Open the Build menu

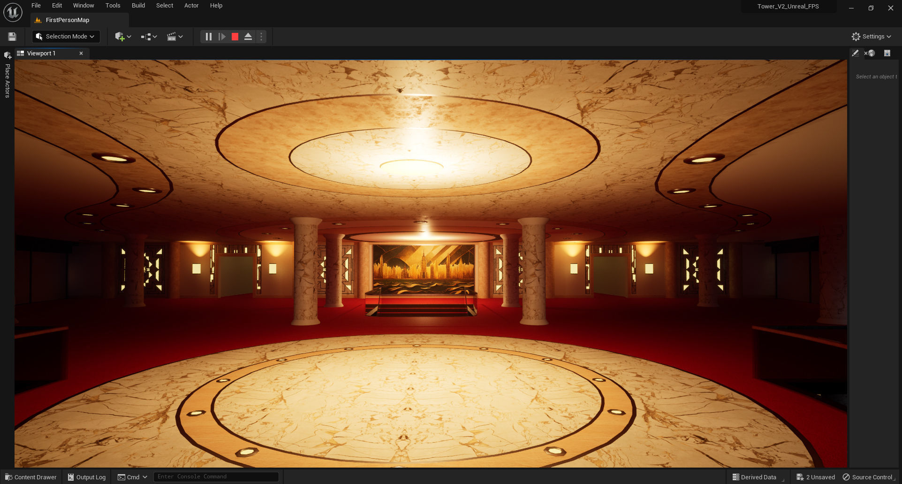pos(138,6)
